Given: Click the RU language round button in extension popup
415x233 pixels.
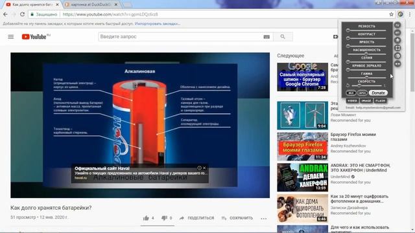Looking at the screenshot, I should click(x=397, y=25).
